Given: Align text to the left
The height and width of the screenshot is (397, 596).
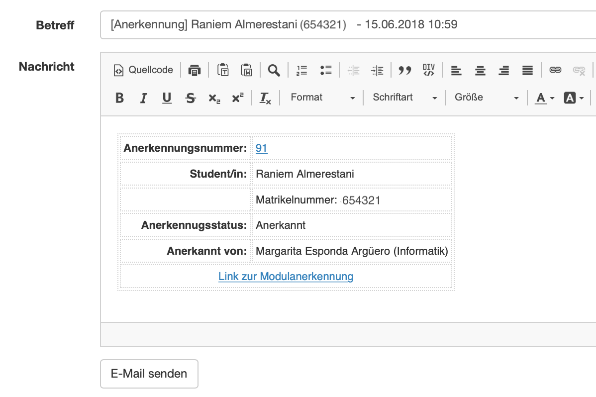Looking at the screenshot, I should pyautogui.click(x=456, y=70).
